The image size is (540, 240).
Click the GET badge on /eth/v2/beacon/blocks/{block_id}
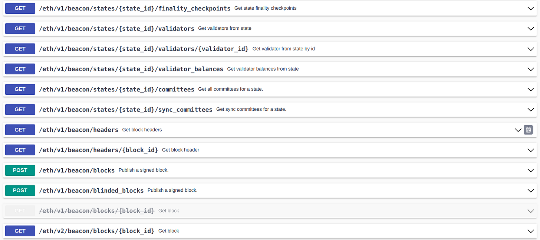click(x=20, y=231)
